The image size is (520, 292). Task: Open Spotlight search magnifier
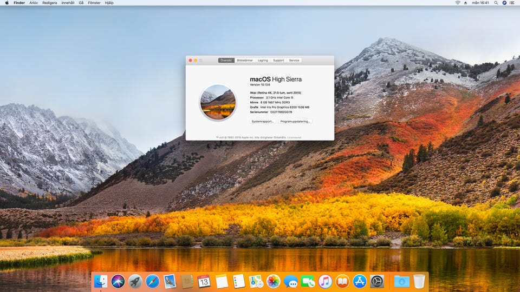(496, 3)
